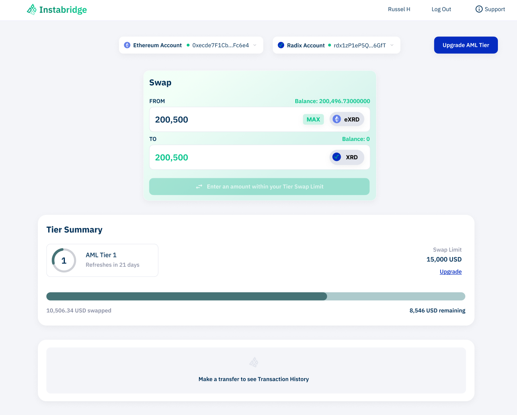Click the Instabridge logo icon

point(31,10)
